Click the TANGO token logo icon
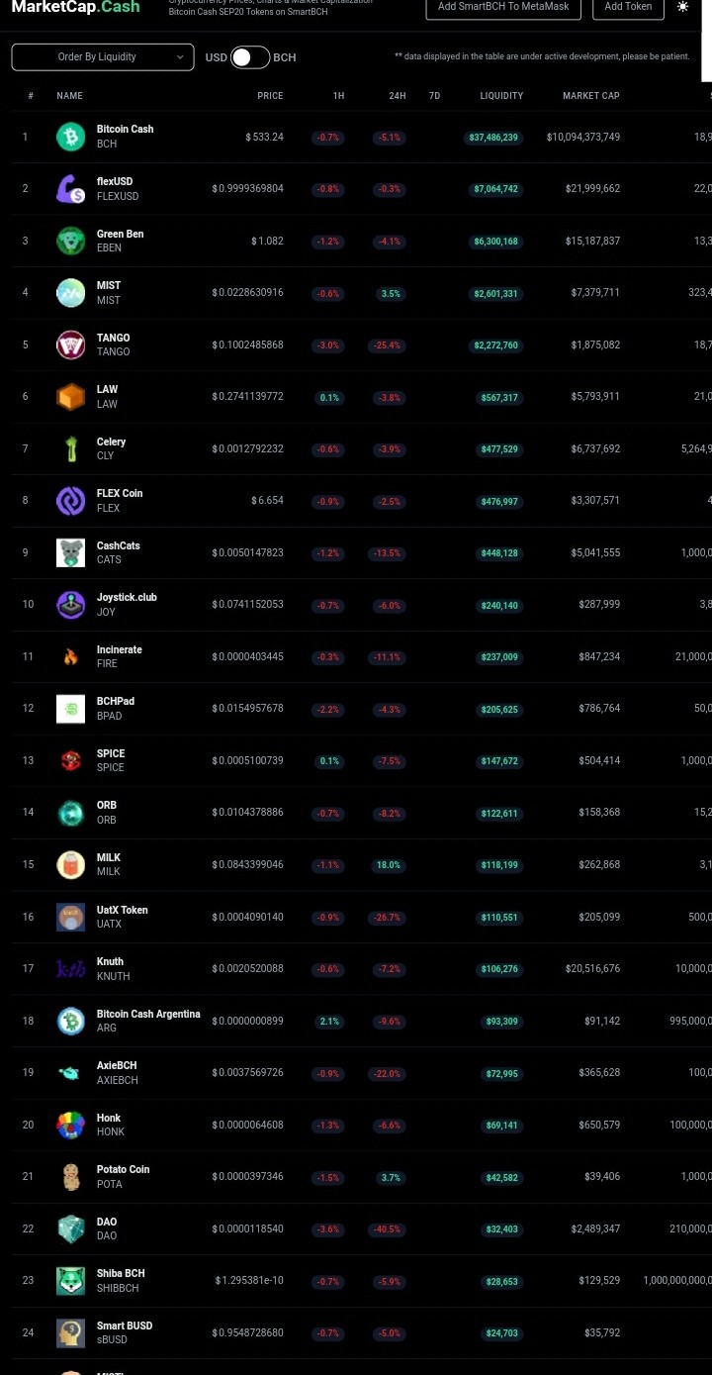 pos(70,344)
